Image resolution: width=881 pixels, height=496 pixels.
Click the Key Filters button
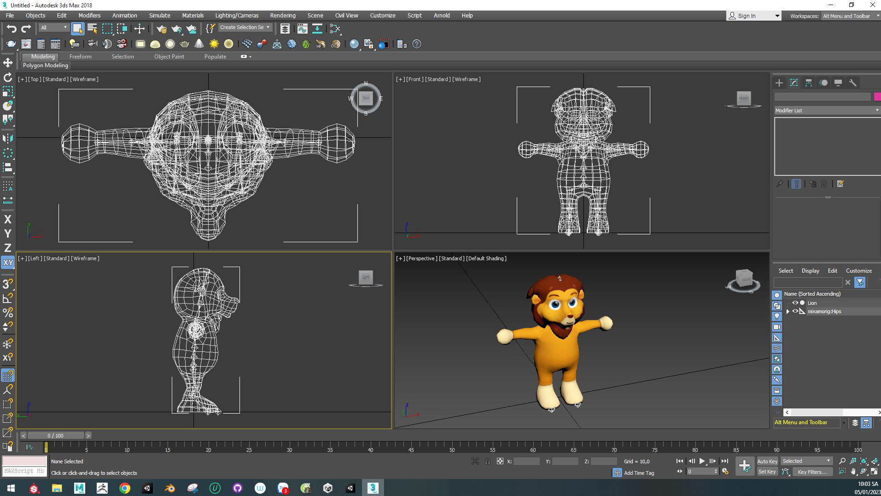[x=812, y=472]
